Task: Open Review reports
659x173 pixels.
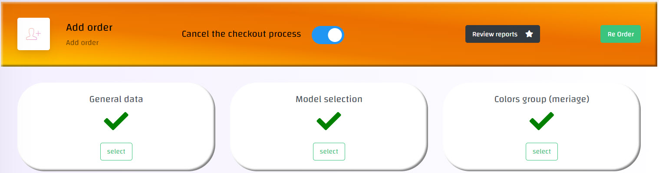Action: [x=502, y=34]
